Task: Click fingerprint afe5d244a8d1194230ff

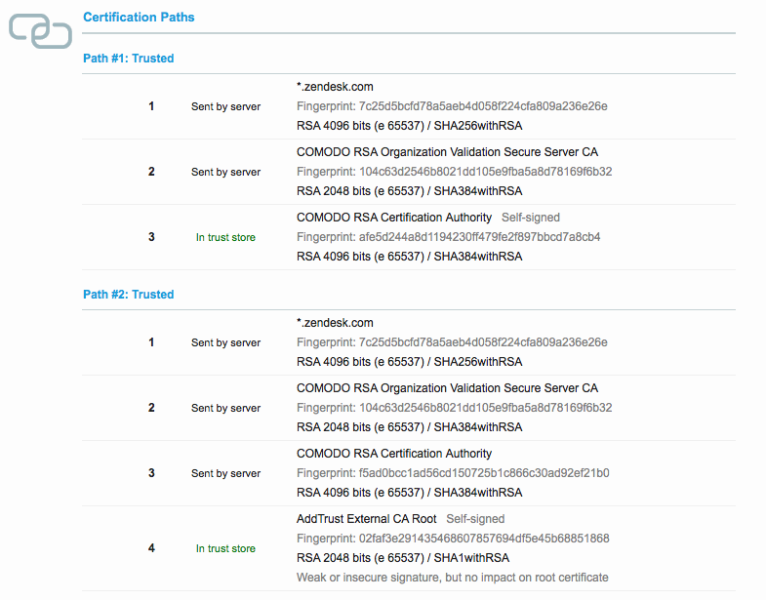Action: [x=449, y=237]
